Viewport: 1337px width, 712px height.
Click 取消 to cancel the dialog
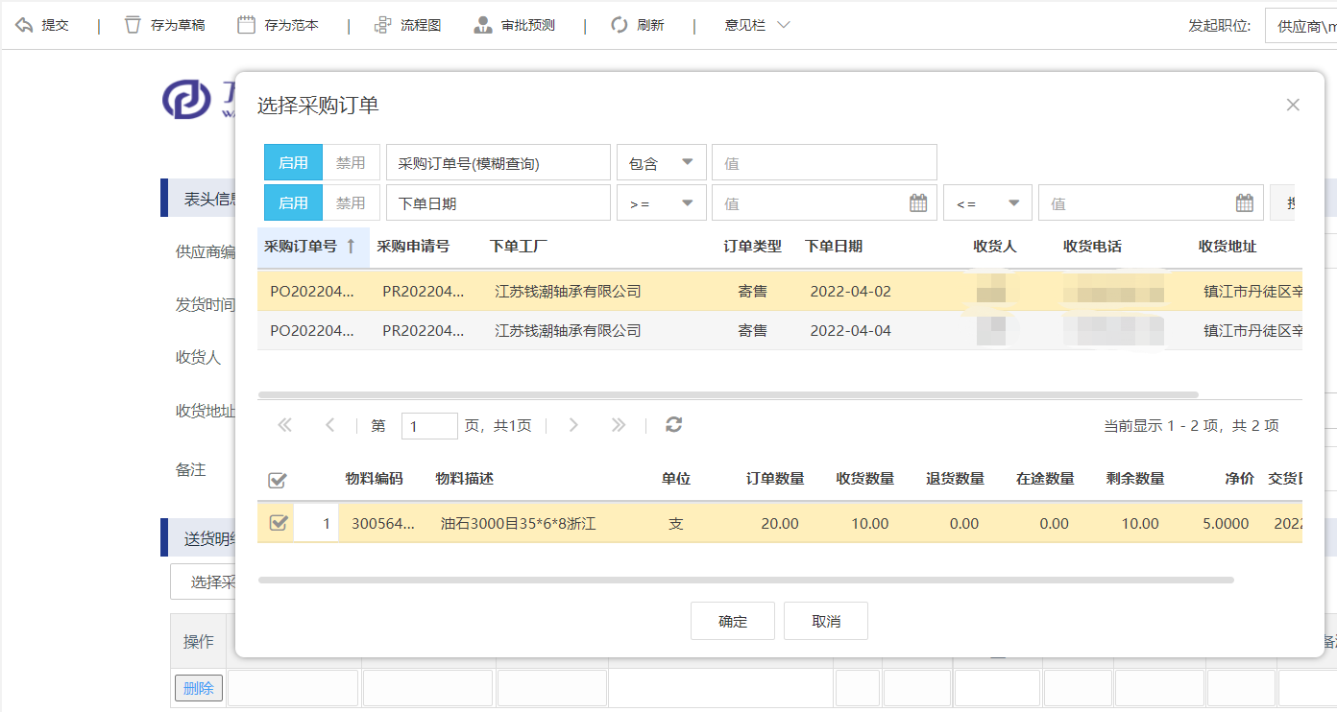[x=825, y=622]
